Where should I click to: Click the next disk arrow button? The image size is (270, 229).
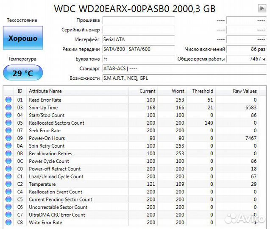click(x=262, y=8)
